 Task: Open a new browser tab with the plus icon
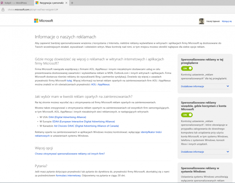(72, 3)
